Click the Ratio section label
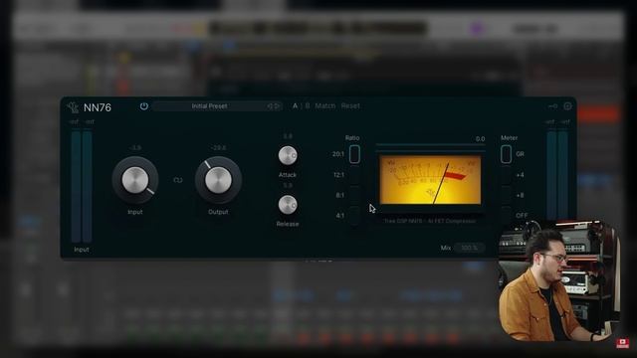 (352, 138)
